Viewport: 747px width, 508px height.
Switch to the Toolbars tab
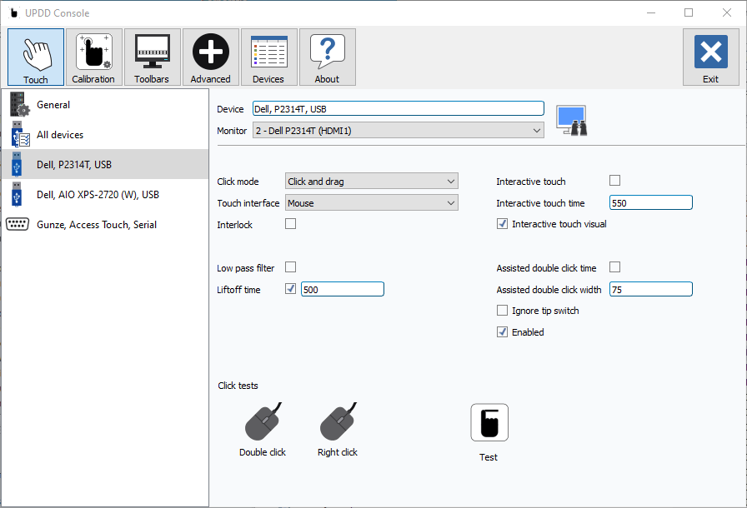click(152, 57)
